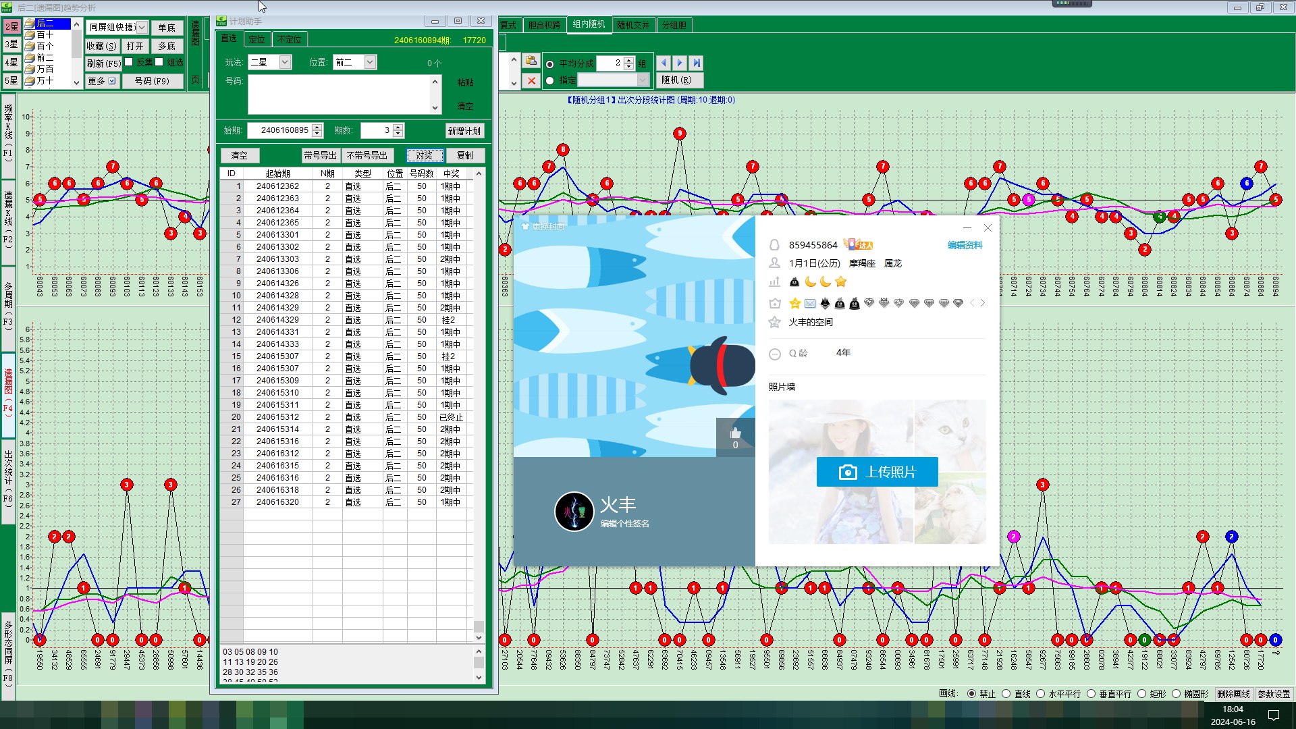Click the folder icon beside 前二
Viewport: 1296px width, 729px height.
click(x=30, y=58)
